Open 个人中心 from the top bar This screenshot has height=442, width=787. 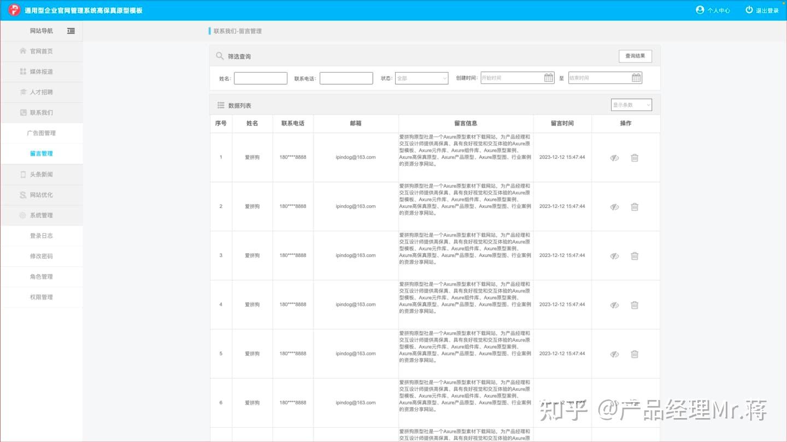(713, 10)
